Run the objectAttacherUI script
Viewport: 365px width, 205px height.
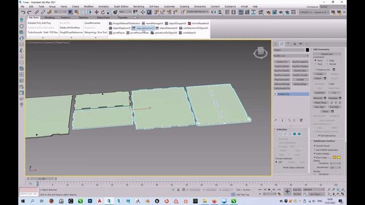[x=143, y=28]
